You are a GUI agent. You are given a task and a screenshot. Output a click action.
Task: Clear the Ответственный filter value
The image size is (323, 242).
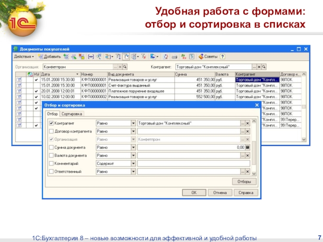click(x=247, y=171)
